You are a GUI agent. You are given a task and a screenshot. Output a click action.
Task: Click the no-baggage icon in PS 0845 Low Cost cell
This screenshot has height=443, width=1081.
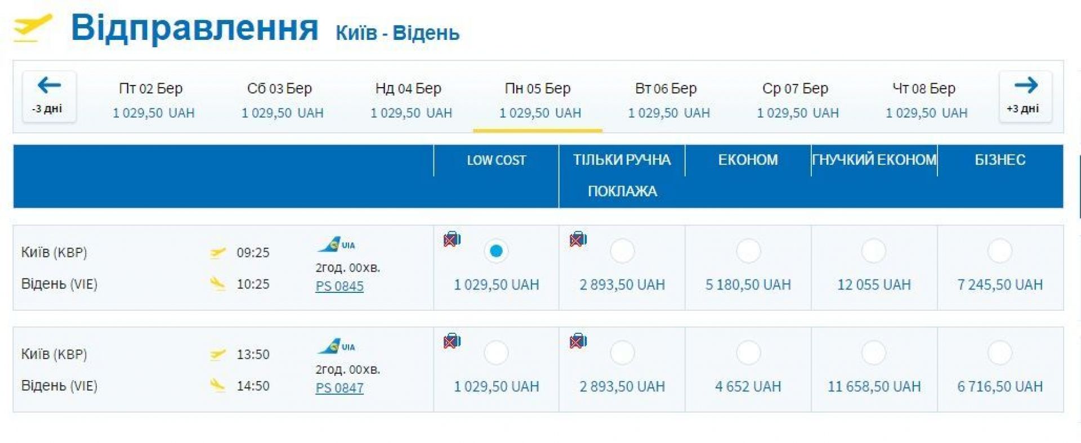click(452, 239)
